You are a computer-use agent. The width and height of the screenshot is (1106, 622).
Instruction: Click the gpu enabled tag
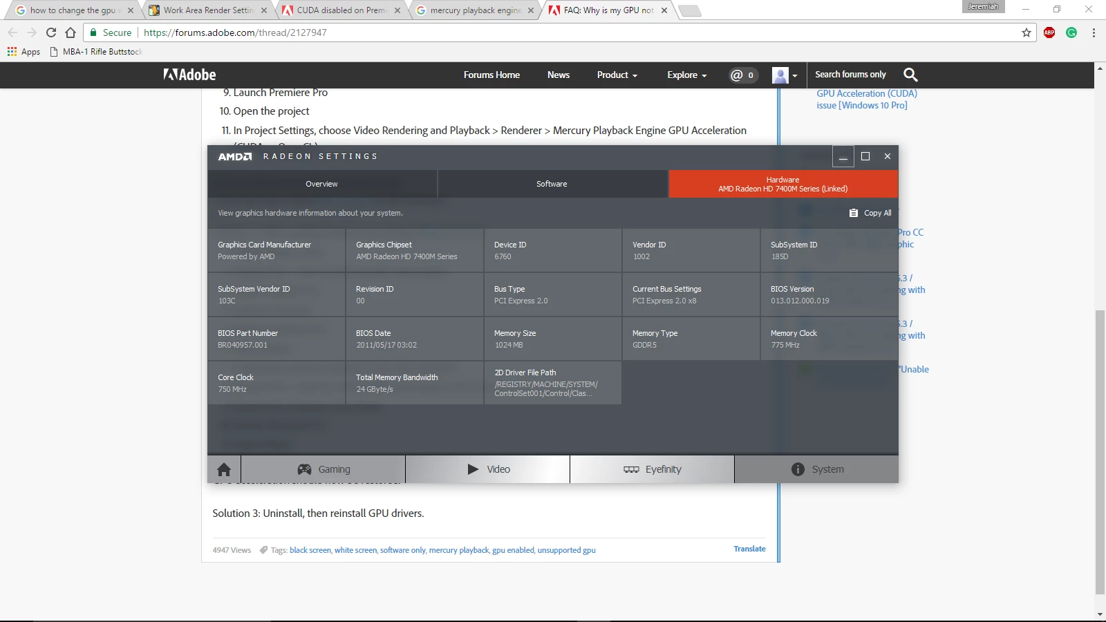tap(513, 550)
